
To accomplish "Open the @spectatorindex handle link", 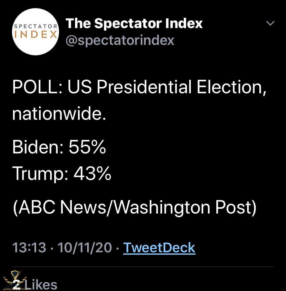I will (120, 40).
